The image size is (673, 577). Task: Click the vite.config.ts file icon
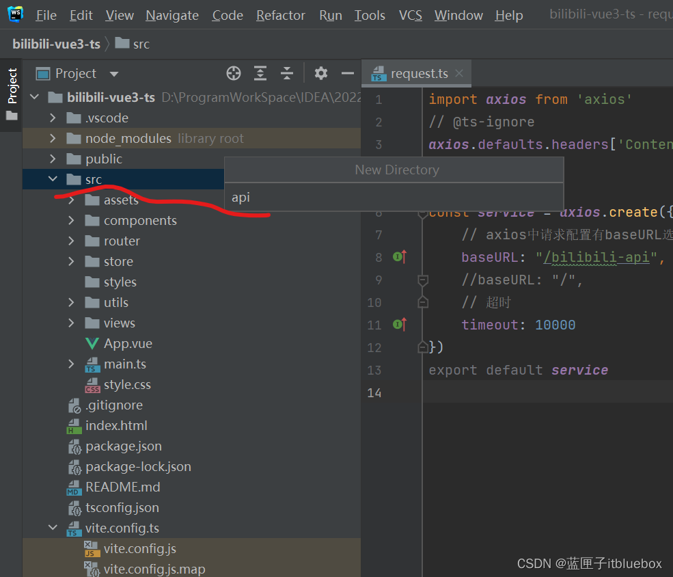pyautogui.click(x=74, y=528)
